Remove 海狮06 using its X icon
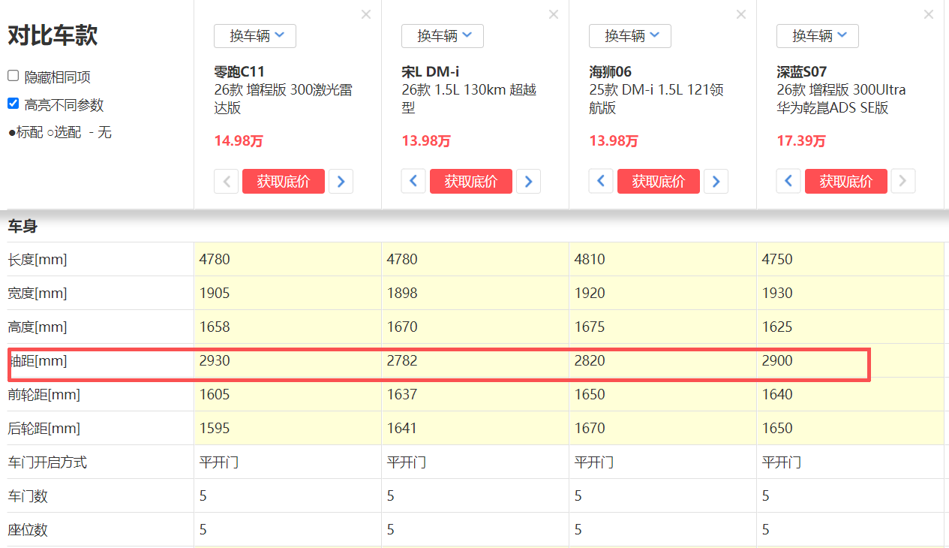This screenshot has height=548, width=949. pos(741,14)
